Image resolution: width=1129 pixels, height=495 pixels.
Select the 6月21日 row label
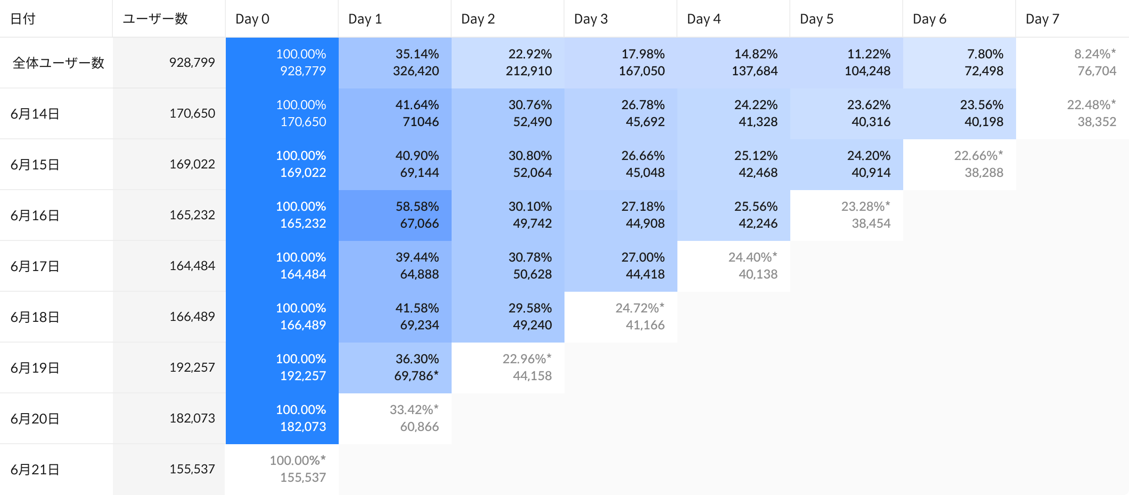coord(35,469)
